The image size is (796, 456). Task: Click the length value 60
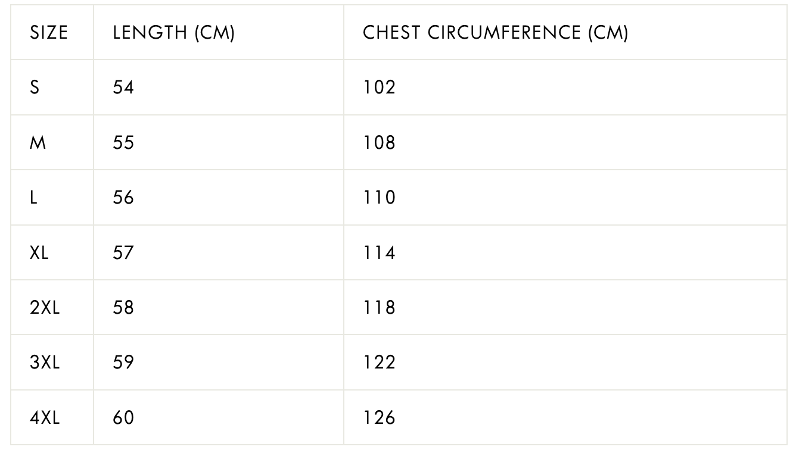(x=123, y=418)
